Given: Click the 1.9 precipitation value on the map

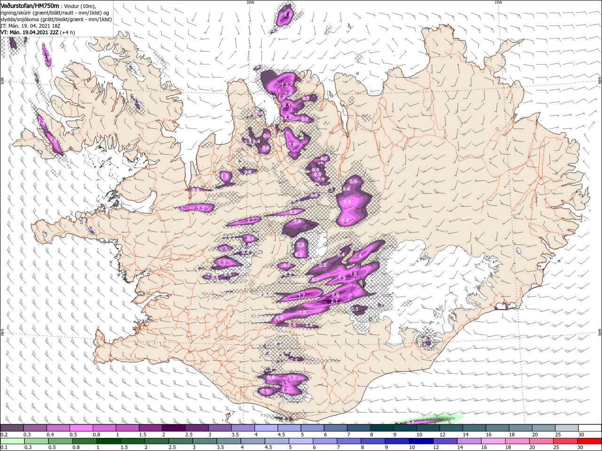Looking at the screenshot, I should (342, 278).
